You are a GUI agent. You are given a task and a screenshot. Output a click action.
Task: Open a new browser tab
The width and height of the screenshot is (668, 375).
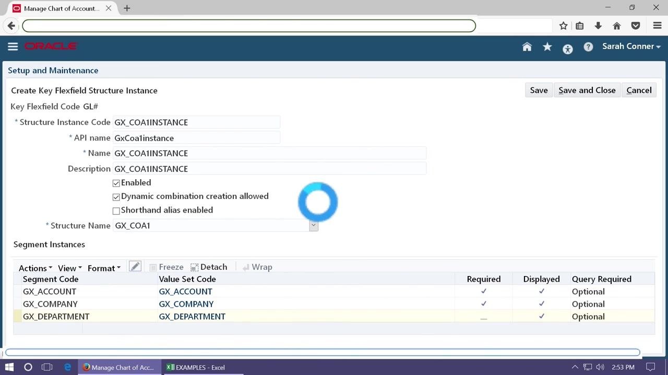click(x=127, y=8)
